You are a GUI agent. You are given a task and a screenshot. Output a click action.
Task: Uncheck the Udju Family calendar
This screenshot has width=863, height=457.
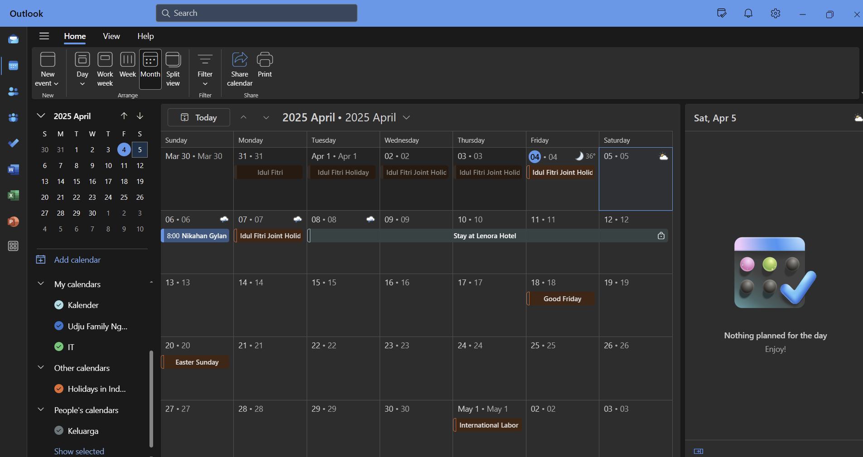(x=59, y=326)
